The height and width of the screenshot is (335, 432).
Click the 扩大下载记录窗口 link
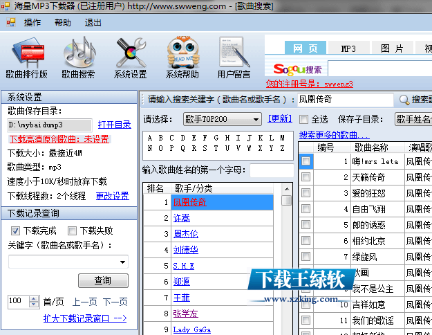click(x=85, y=318)
